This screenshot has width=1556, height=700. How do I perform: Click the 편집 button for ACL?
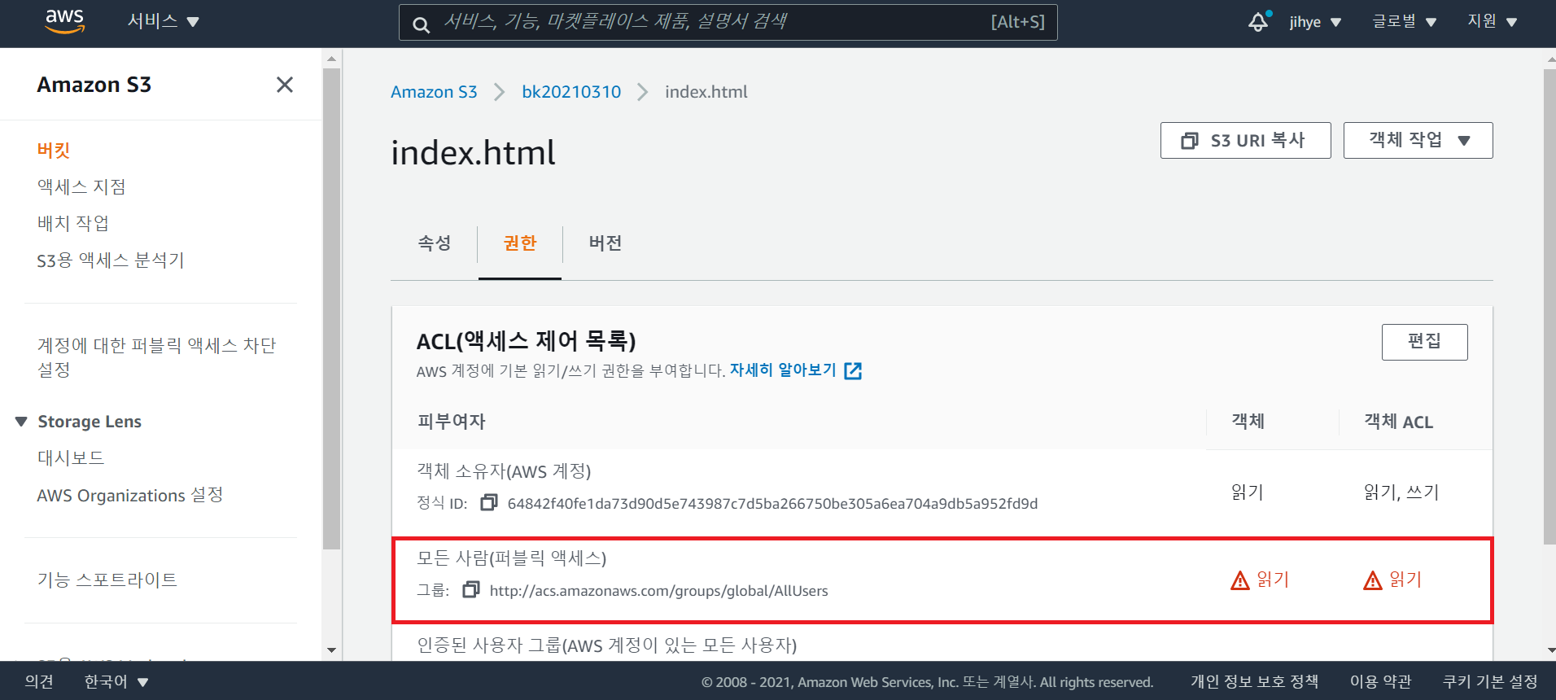click(1424, 342)
